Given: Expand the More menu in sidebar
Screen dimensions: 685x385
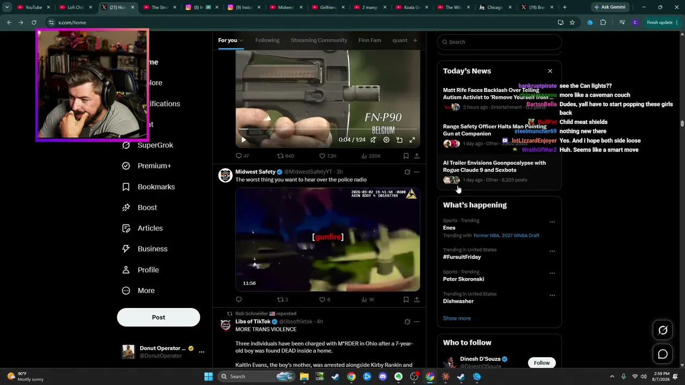Looking at the screenshot, I should (x=138, y=290).
